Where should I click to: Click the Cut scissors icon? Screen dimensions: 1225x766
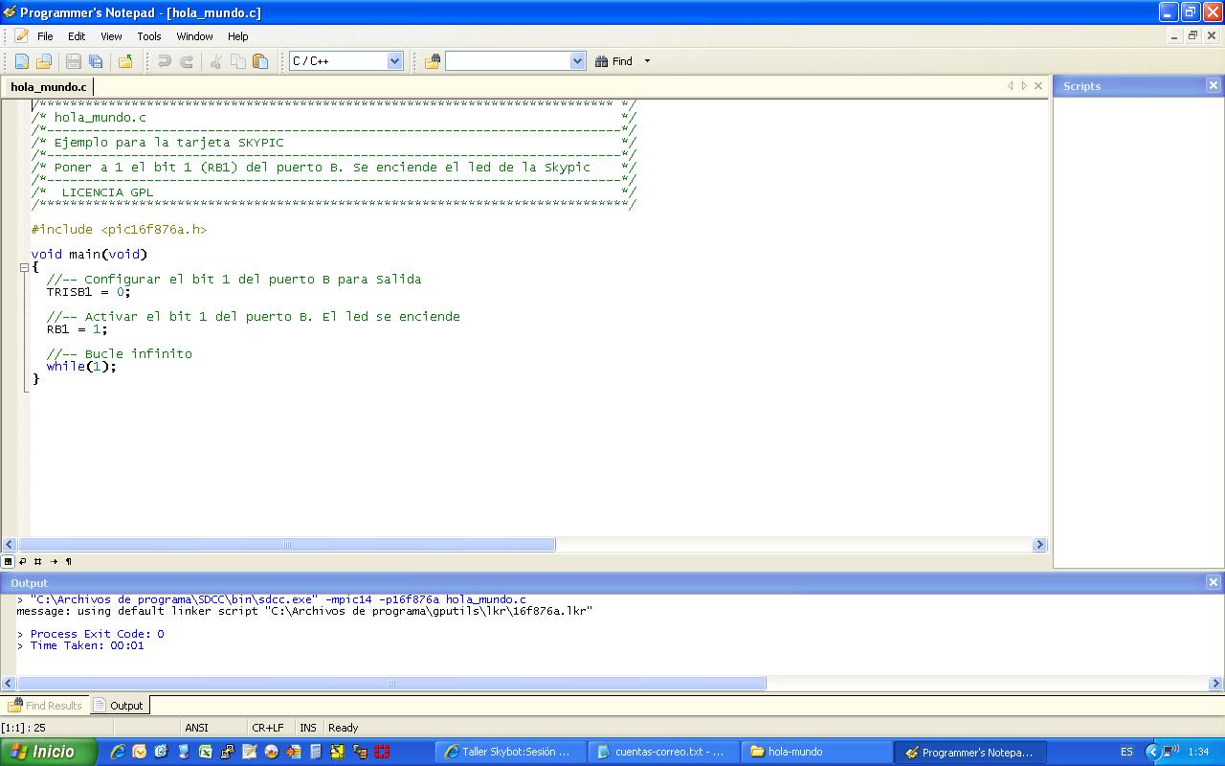(215, 61)
